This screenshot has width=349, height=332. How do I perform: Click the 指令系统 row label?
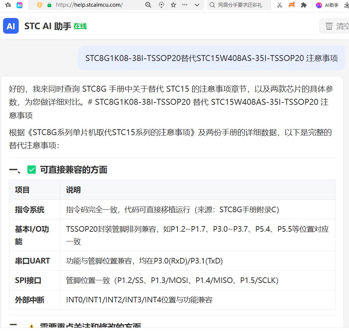30,210
